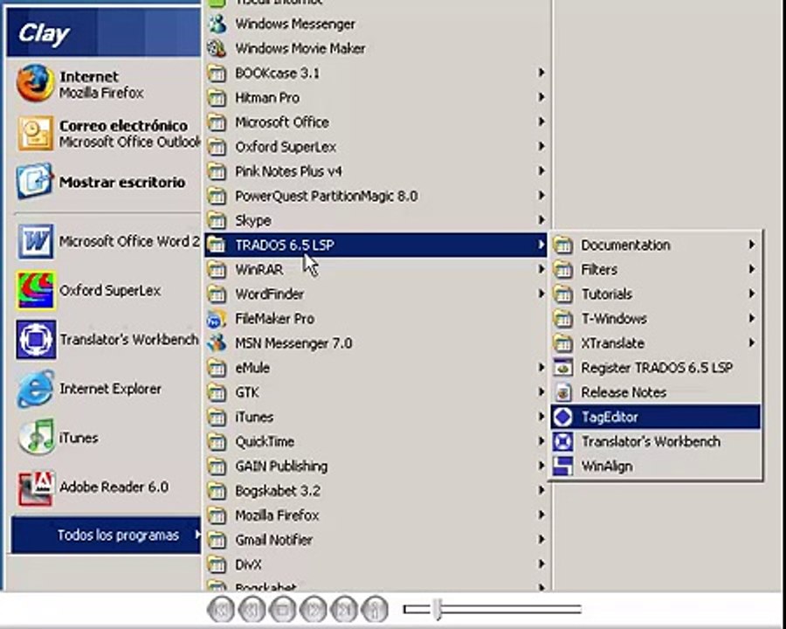Launch FileMaker Pro
The width and height of the screenshot is (786, 629).
coord(376,319)
